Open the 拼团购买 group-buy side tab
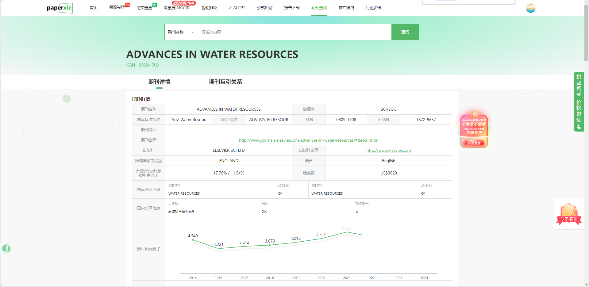This screenshot has height=287, width=589. pos(579,101)
